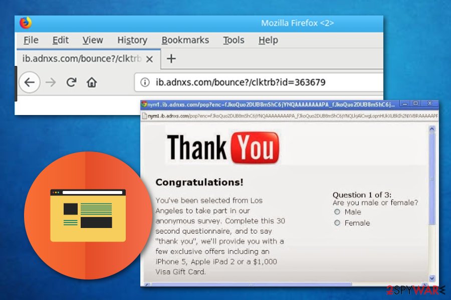The image size is (451, 300).
Task: Click the Question 1 of 3 text
Action: point(362,195)
